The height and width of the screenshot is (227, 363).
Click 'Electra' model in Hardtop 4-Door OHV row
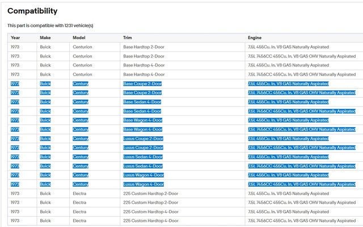pyautogui.click(x=79, y=221)
